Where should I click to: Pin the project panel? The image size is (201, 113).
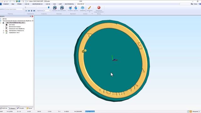coord(30,16)
